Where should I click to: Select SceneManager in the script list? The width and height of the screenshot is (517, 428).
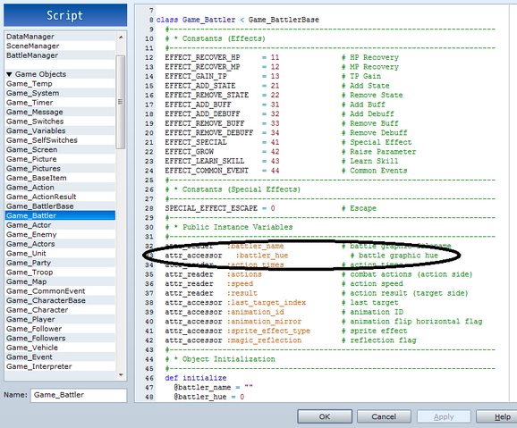point(60,46)
